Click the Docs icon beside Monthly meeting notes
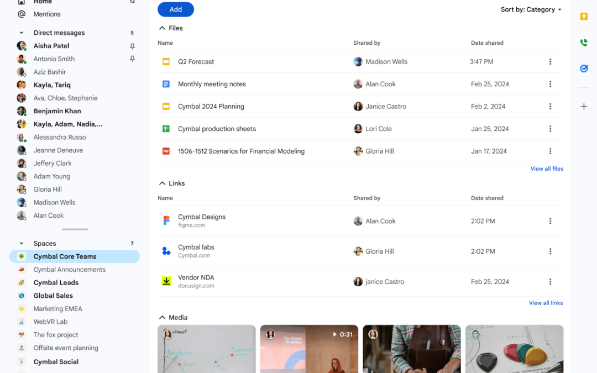Image resolution: width=597 pixels, height=373 pixels. pyautogui.click(x=166, y=84)
